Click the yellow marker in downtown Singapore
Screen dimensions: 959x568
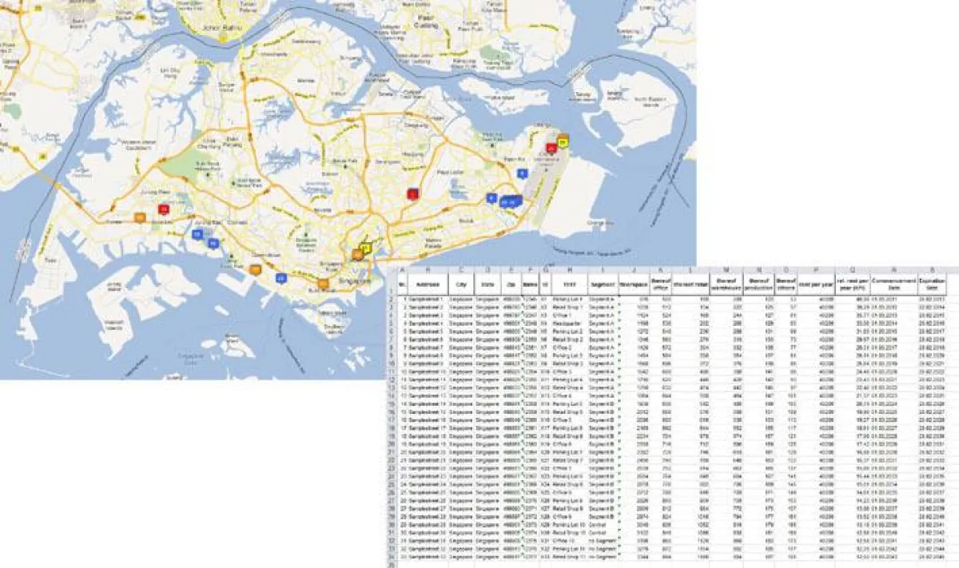[x=365, y=248]
